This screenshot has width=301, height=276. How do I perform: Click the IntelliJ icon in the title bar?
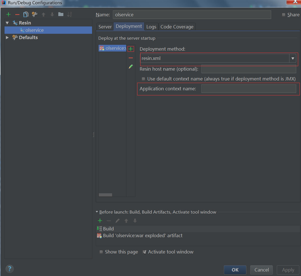click(3, 3)
